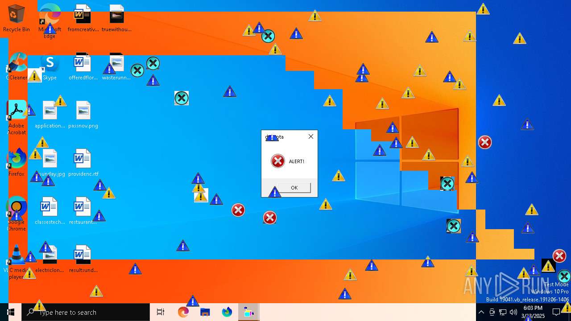Select the wasterunn... image file icon
The height and width of the screenshot is (321, 571).
point(116,66)
